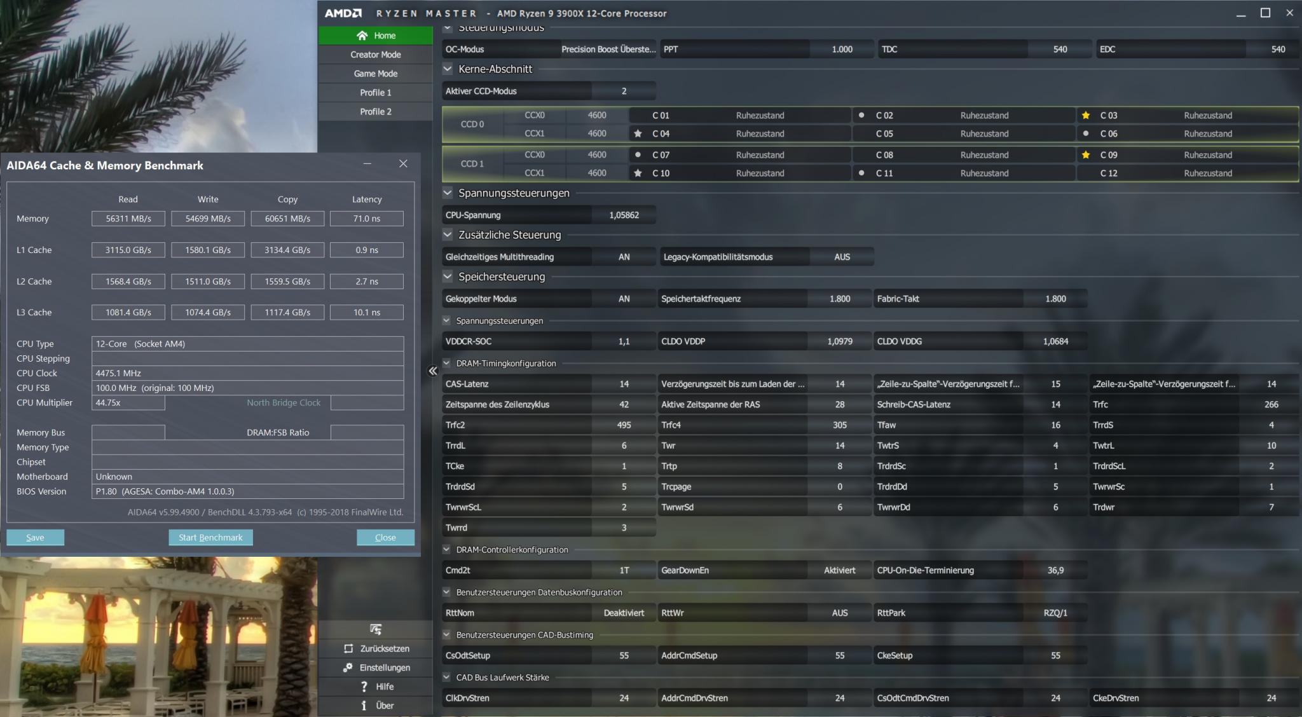
Task: Switch to Game Mode
Action: tap(376, 74)
